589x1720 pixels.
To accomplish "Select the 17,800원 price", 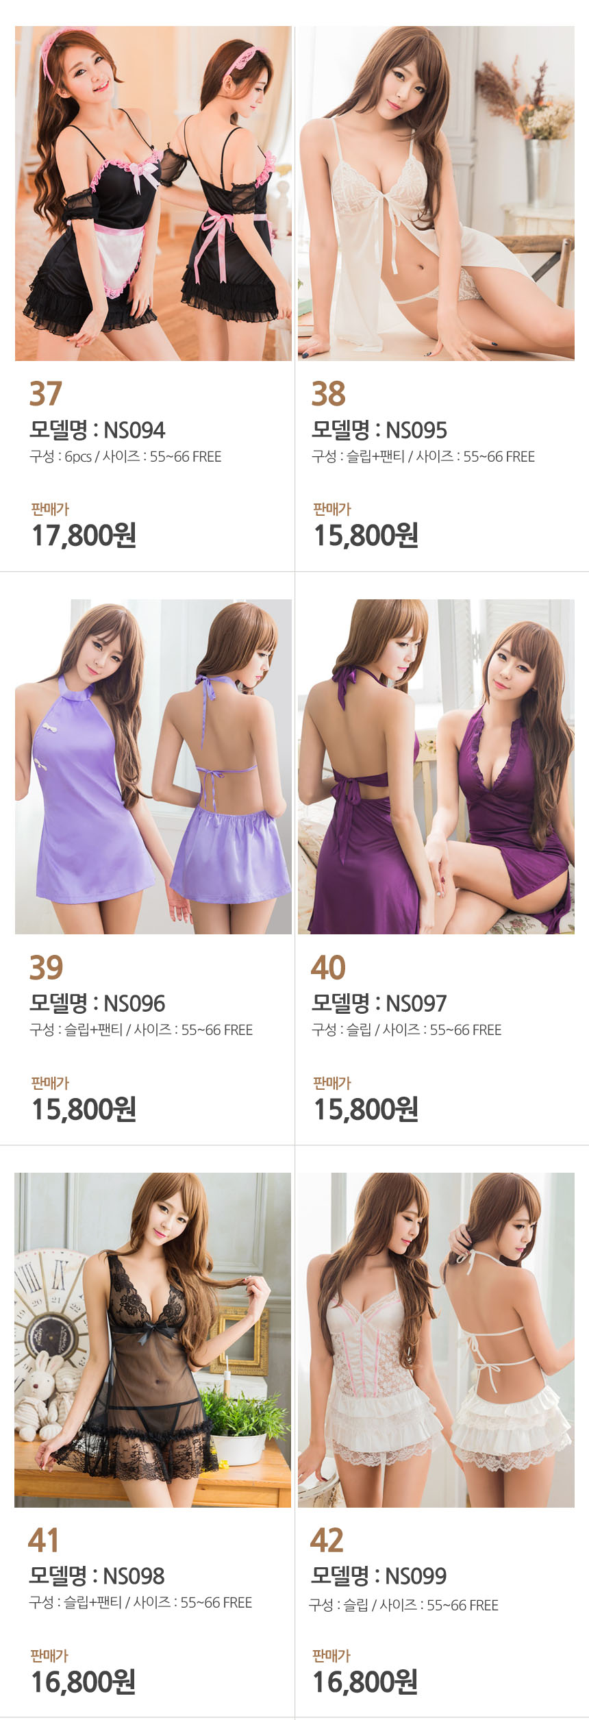I will pyautogui.click(x=84, y=535).
